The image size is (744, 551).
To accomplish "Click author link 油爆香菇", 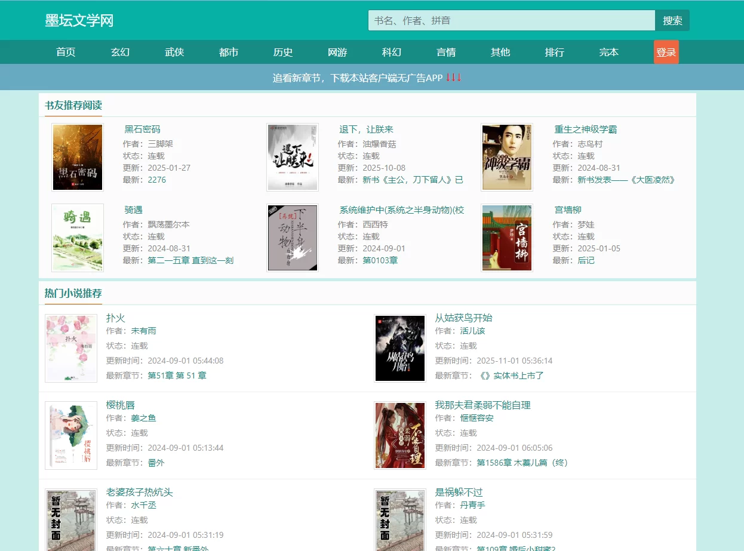I will [x=379, y=144].
